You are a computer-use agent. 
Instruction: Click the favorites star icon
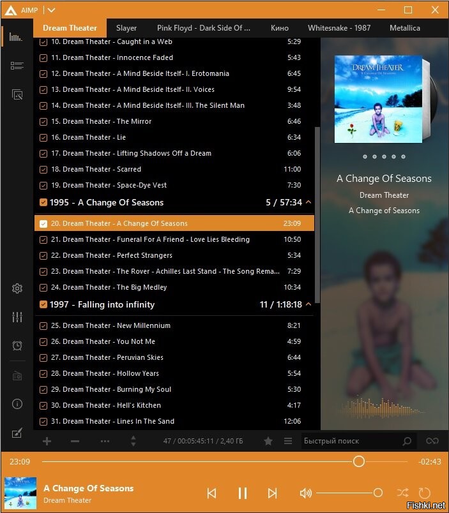268,441
